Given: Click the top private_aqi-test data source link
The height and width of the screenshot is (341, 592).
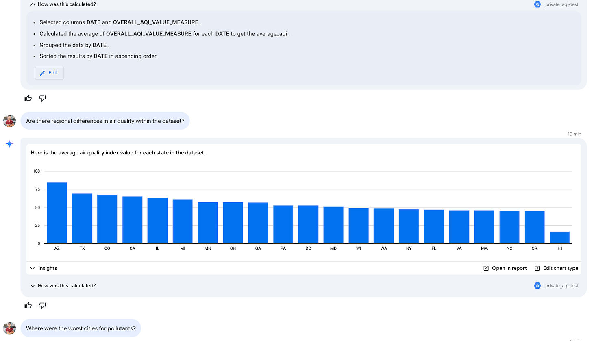Looking at the screenshot, I should 562,4.
